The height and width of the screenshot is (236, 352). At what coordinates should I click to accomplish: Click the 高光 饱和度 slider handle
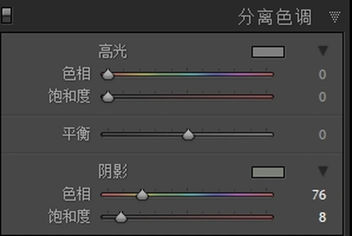(x=108, y=97)
